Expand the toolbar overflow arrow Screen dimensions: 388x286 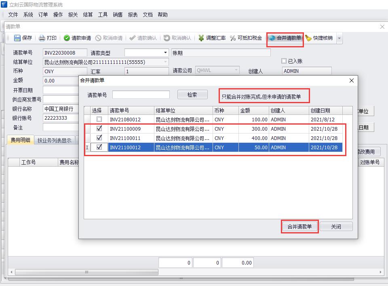(x=339, y=38)
